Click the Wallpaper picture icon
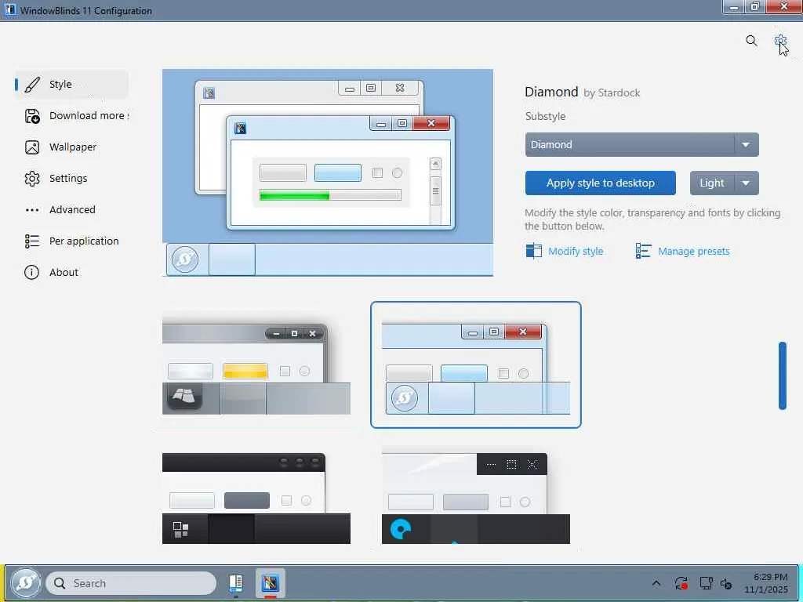The image size is (803, 602). click(32, 147)
